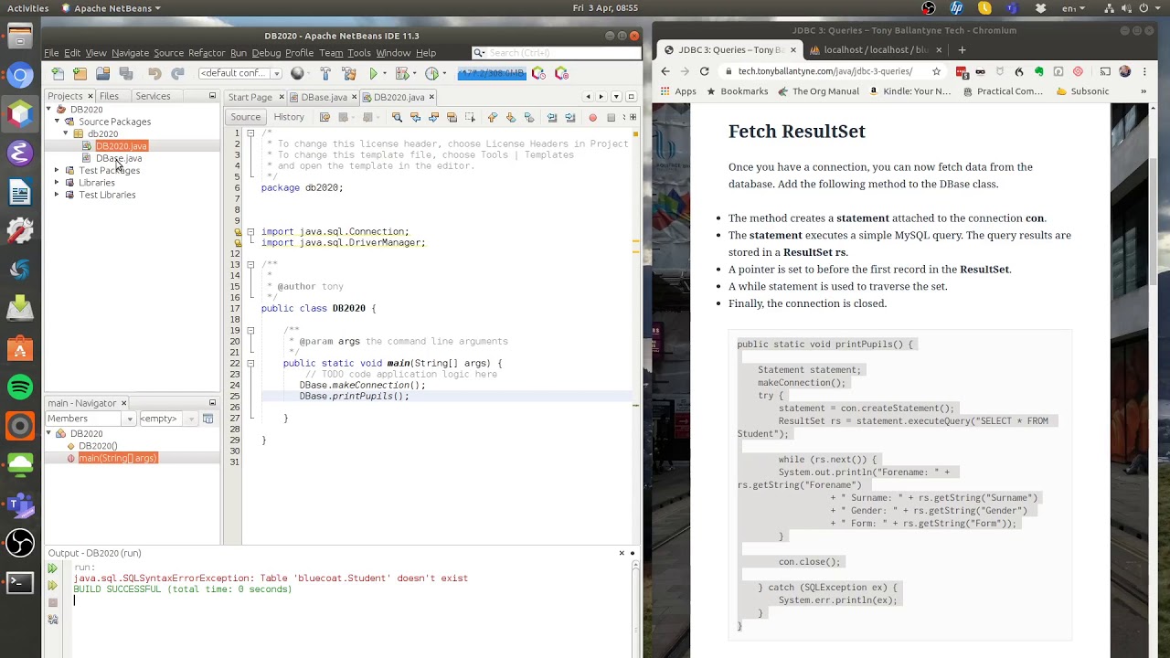Switch to the Start Page editor tab
Viewport: 1170px width, 658px height.
250,97
